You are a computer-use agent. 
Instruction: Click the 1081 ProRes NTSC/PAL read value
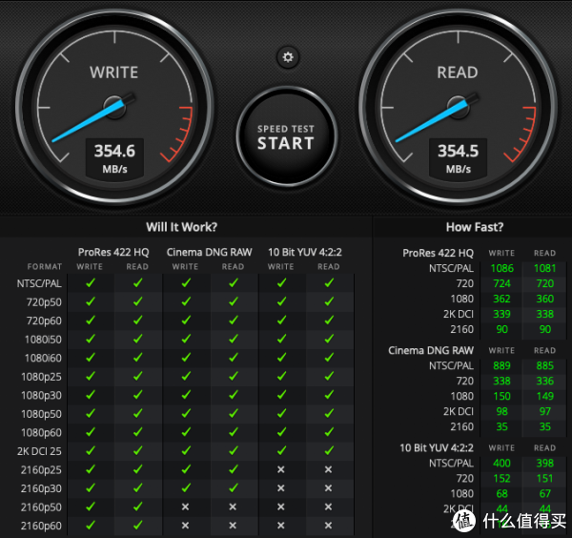click(x=545, y=268)
